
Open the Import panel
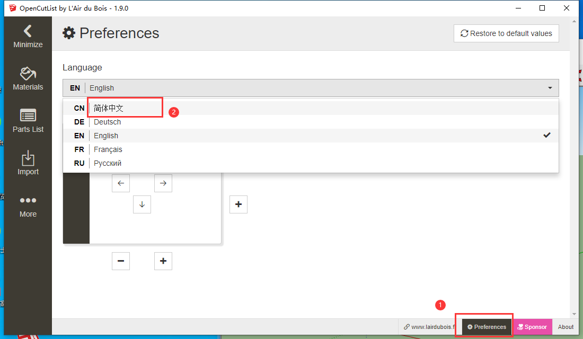coord(28,163)
